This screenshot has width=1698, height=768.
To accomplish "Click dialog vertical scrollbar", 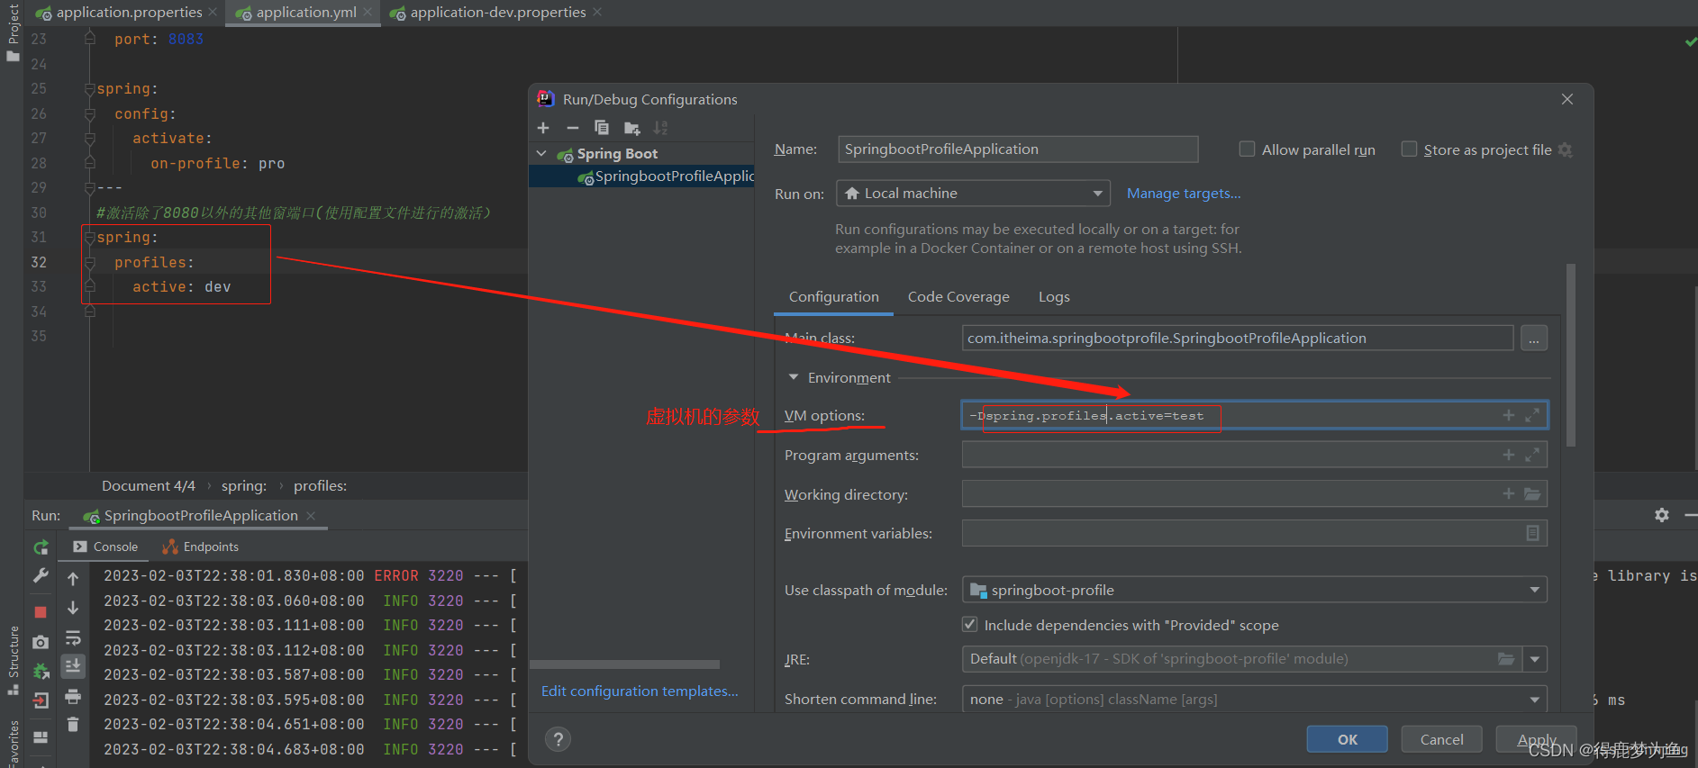I will click(1571, 356).
